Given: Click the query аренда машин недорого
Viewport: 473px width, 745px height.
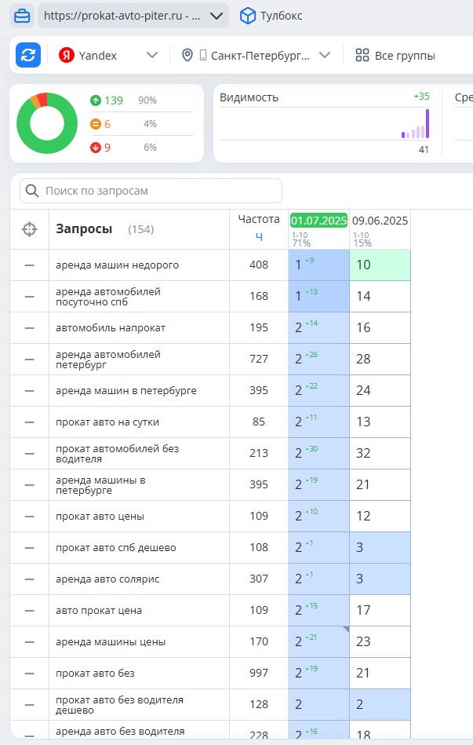Looking at the screenshot, I should point(118,265).
